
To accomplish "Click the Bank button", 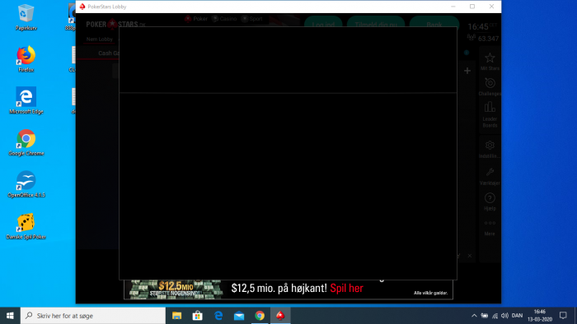I will pyautogui.click(x=434, y=23).
